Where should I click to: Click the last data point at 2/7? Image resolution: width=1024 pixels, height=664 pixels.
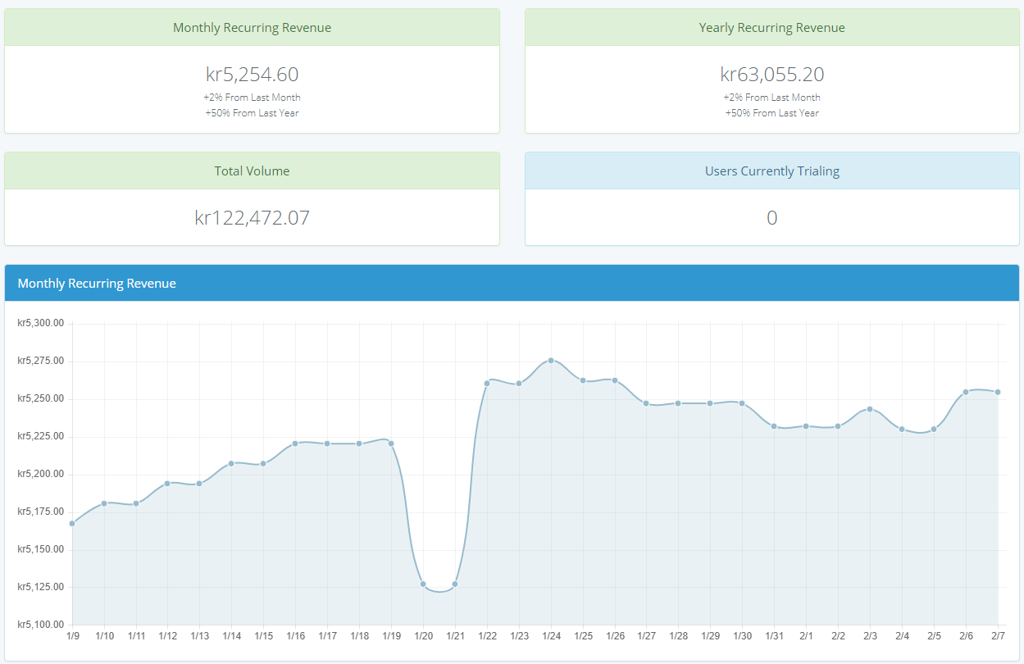pos(998,392)
